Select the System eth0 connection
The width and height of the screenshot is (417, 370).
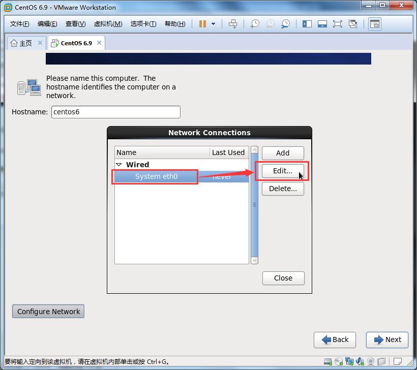pos(182,176)
